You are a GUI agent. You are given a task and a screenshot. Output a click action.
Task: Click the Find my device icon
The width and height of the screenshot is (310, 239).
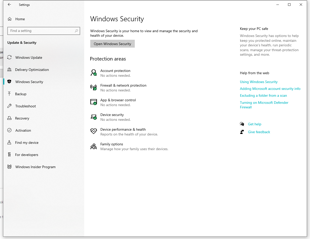coord(9,143)
